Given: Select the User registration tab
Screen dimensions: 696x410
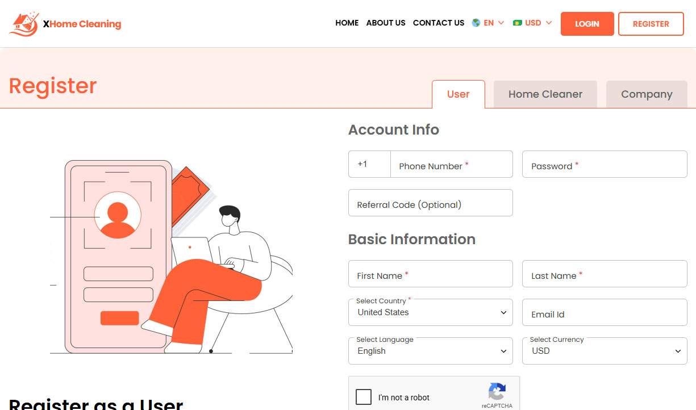Looking at the screenshot, I should click(458, 94).
